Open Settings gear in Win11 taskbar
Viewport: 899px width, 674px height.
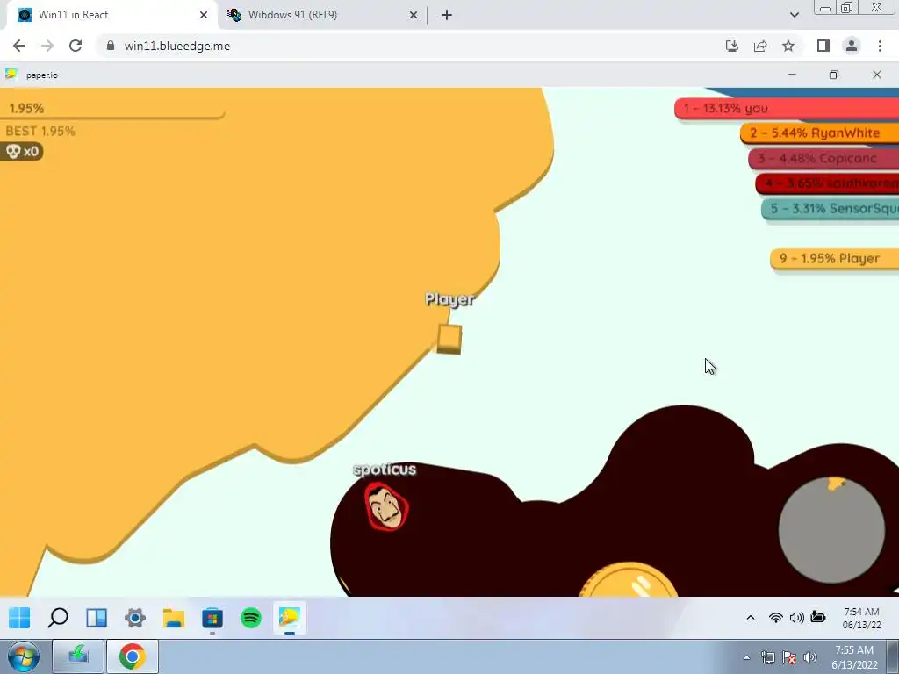coord(135,618)
